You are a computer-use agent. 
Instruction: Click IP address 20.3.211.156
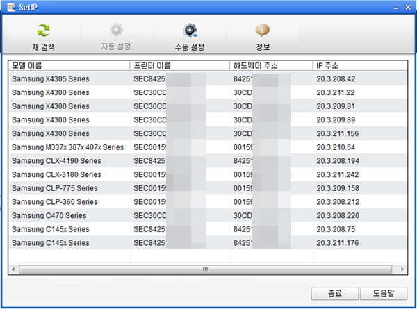click(x=338, y=133)
